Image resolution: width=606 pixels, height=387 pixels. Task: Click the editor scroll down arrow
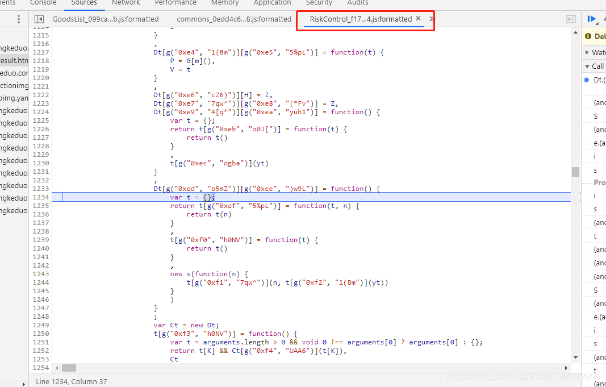coord(575,357)
